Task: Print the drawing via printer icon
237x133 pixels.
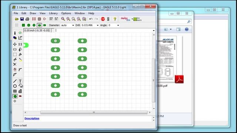Action: tap(27, 19)
